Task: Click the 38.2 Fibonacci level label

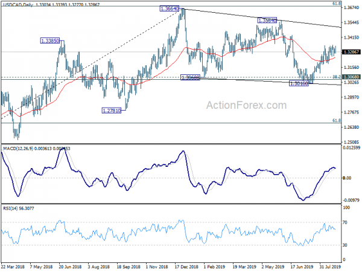Action: (337, 77)
